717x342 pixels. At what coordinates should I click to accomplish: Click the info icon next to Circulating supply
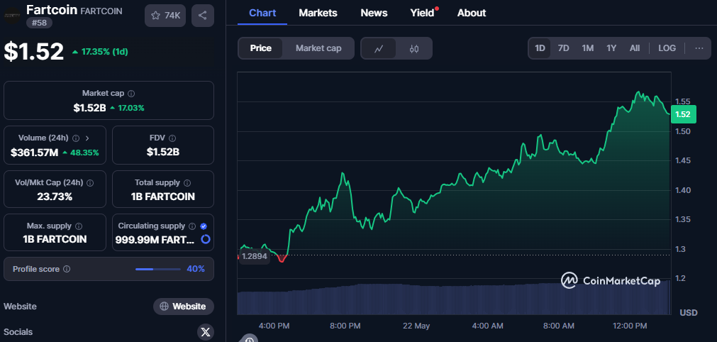coord(192,226)
